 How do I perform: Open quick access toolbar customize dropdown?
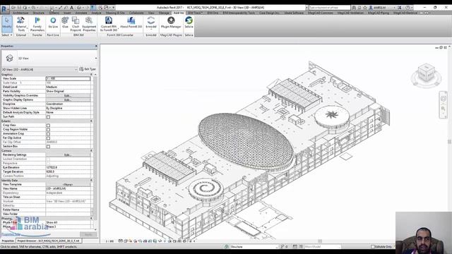coord(114,8)
